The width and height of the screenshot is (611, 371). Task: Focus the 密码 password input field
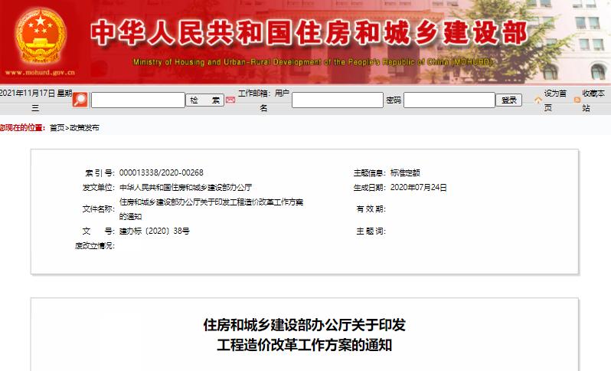[x=449, y=100]
